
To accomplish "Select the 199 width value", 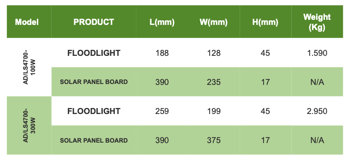I will point(214,111).
